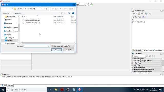164x92 pixels.
Task: Open 3D Objects in navigation pane
Action: click(11, 38)
